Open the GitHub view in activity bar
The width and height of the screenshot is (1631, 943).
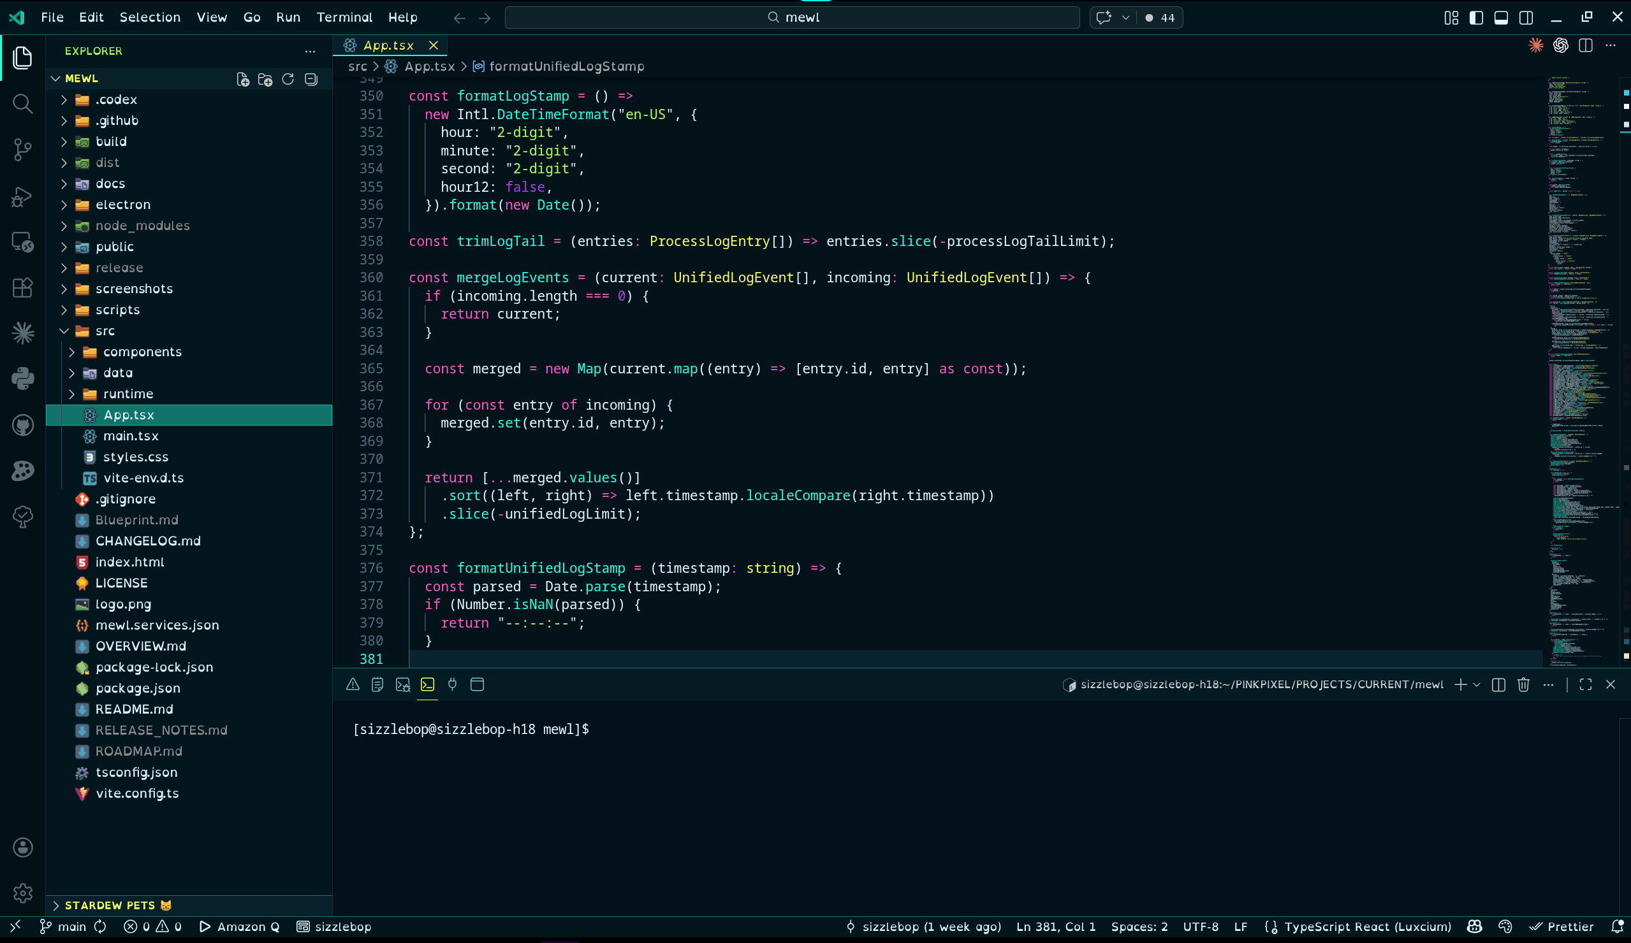pos(23,425)
